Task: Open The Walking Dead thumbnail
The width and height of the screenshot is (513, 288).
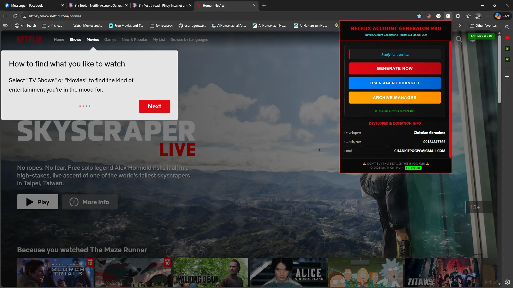Action: pos(210,272)
